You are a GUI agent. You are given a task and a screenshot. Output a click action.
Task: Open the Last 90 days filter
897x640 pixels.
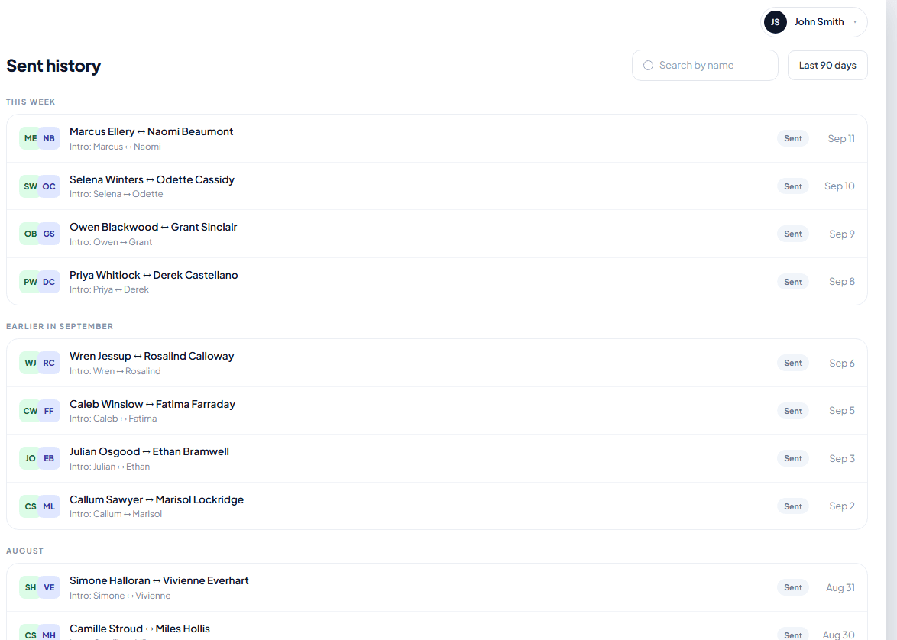point(827,65)
